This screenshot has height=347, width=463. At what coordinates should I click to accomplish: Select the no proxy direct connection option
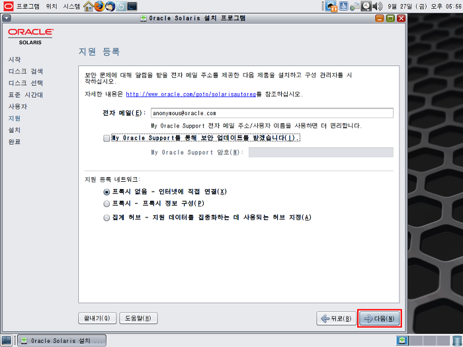(x=106, y=192)
